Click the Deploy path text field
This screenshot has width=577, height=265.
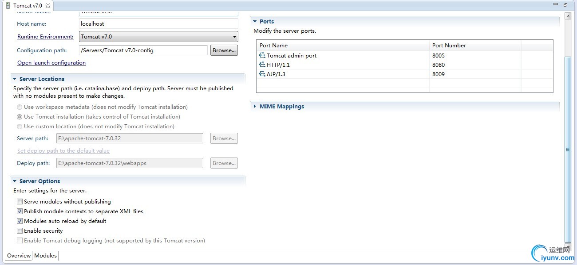(130, 163)
